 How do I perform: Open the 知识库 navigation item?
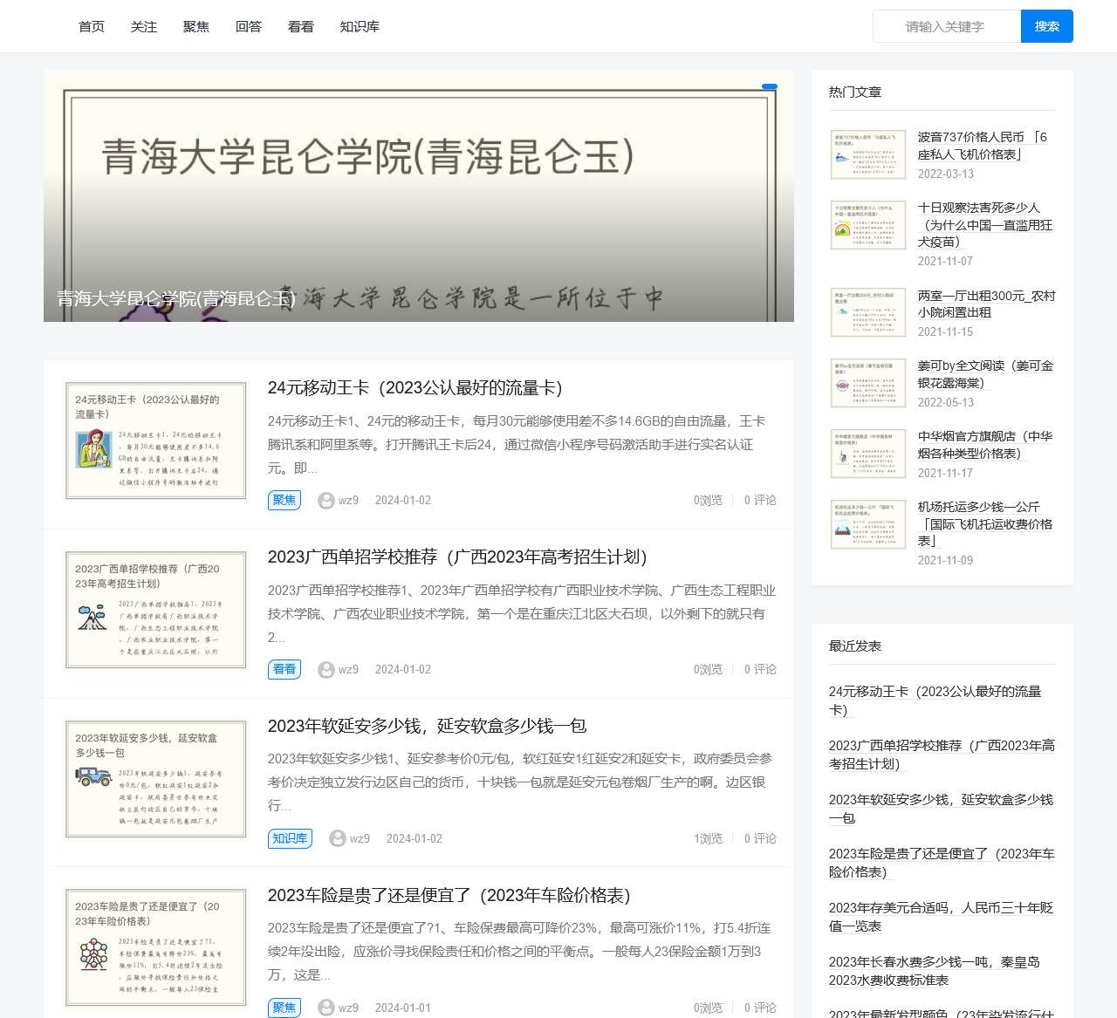360,27
